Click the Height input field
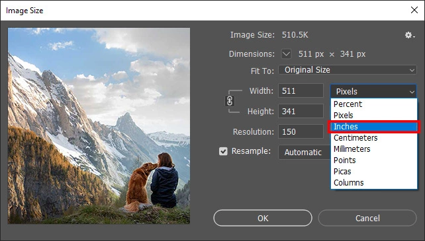This screenshot has height=241, width=425. point(301,111)
